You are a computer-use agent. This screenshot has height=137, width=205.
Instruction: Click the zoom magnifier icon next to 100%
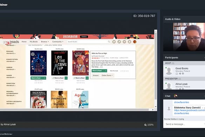tap(145, 125)
